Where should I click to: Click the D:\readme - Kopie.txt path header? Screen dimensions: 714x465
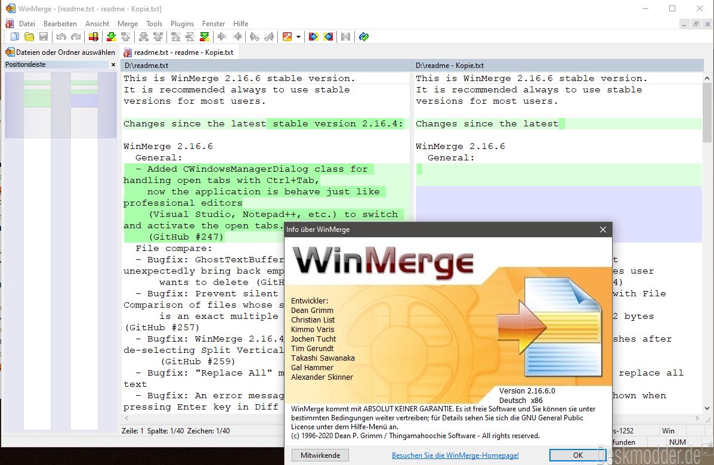[x=557, y=66]
